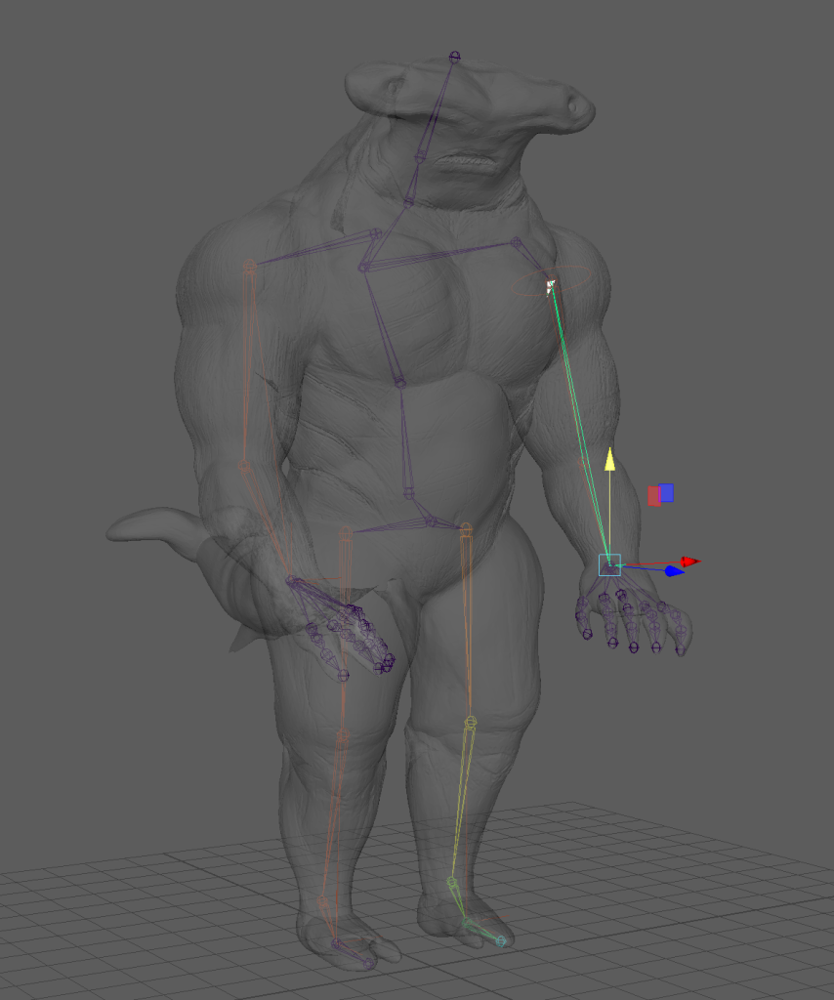The height and width of the screenshot is (1000, 834).
Task: Select the orange shoulder joint on the left arm
Action: [x=249, y=265]
